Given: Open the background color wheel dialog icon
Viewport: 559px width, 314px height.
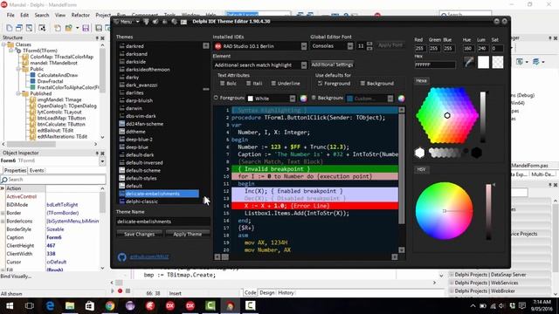Looking at the screenshot, I should click(x=402, y=99).
